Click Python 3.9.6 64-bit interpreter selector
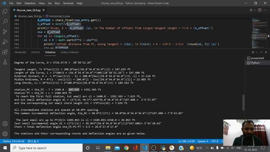Viewport: 270px width, 152px height. click(x=14, y=141)
